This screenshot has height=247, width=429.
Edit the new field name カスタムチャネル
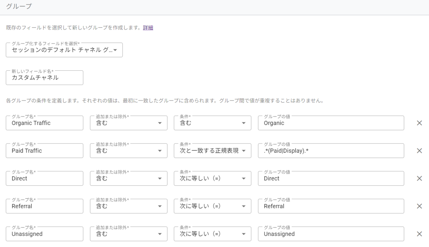(x=44, y=78)
